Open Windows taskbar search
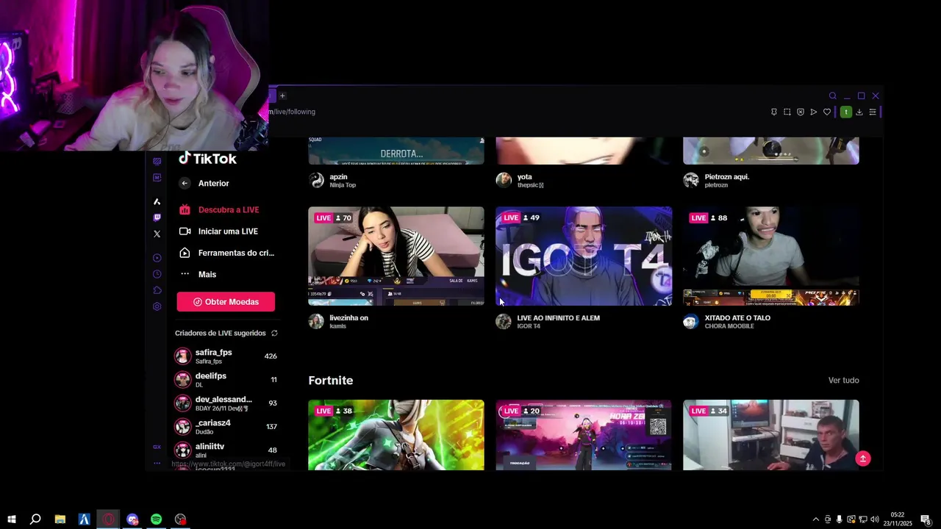 tap(35, 519)
